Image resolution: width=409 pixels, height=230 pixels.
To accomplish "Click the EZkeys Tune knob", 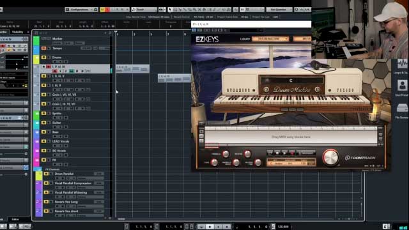I will [x=215, y=162].
